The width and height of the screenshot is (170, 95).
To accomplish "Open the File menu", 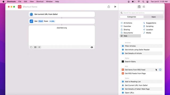I will (x=20, y=2).
